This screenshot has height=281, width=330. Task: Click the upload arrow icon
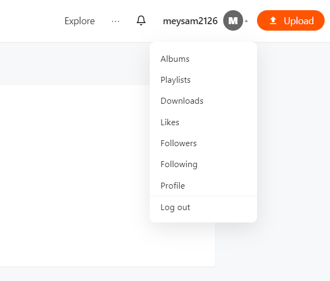[273, 20]
